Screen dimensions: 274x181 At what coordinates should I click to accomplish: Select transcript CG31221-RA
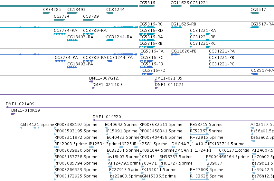(x=232, y=34)
